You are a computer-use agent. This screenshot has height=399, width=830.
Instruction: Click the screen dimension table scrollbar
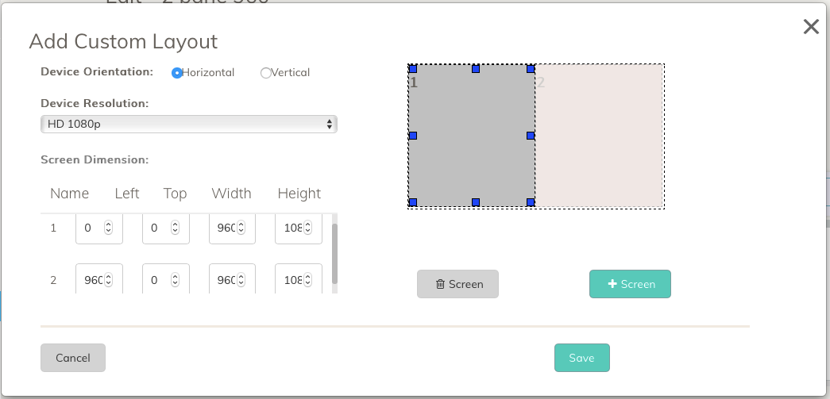coord(334,254)
